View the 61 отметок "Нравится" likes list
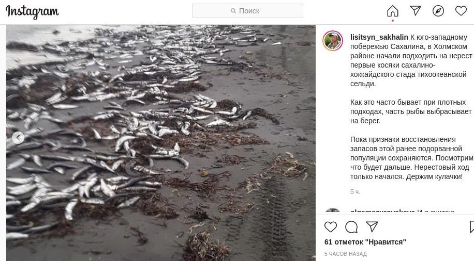 [365, 242]
